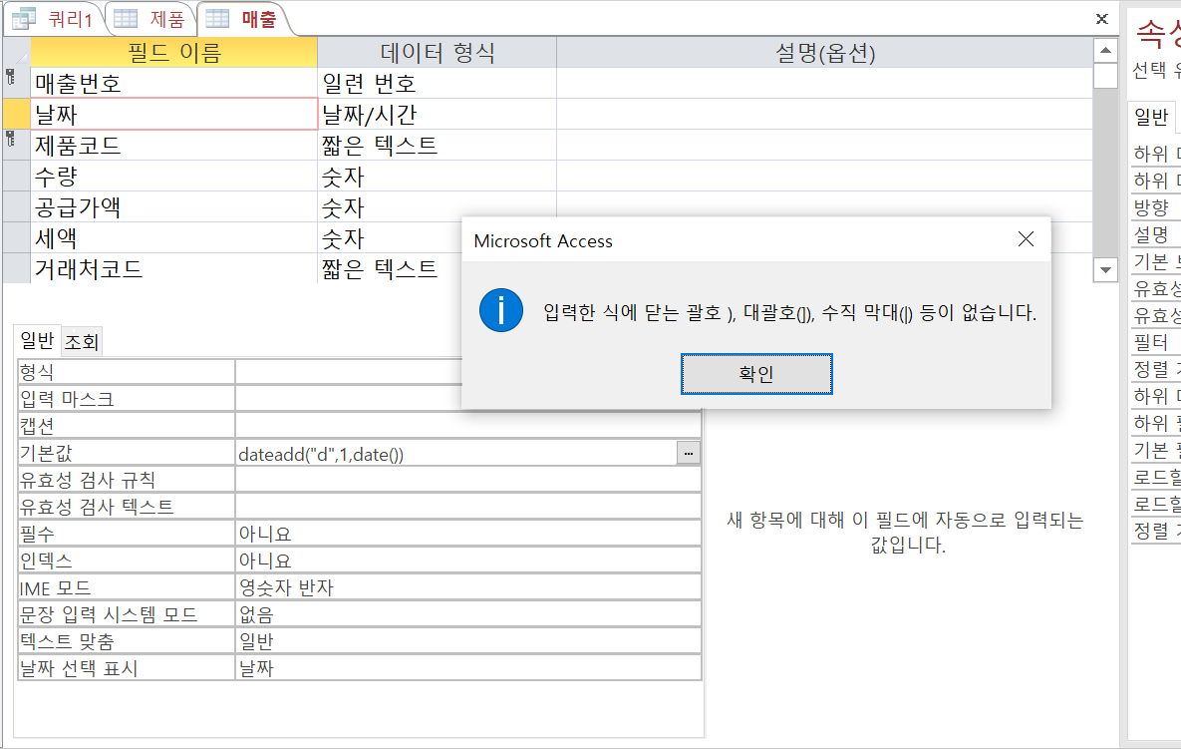The image size is (1181, 749).
Task: Click the 날짜 field name cell
Action: 173,115
